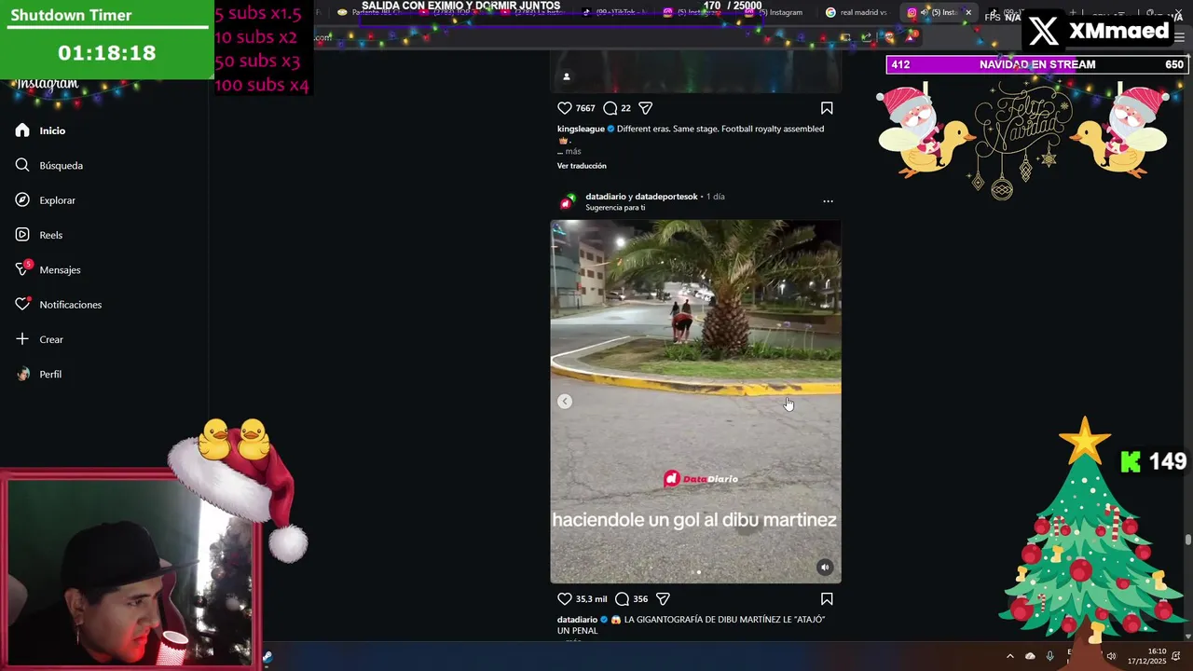Screen dimensions: 1193x671
Task: Click the microphone icon in system tray
Action: point(1050,656)
